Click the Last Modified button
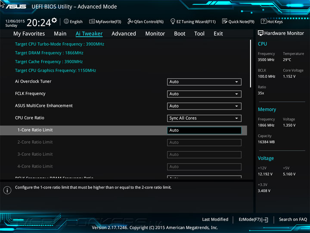The image size is (310, 233). click(x=215, y=219)
